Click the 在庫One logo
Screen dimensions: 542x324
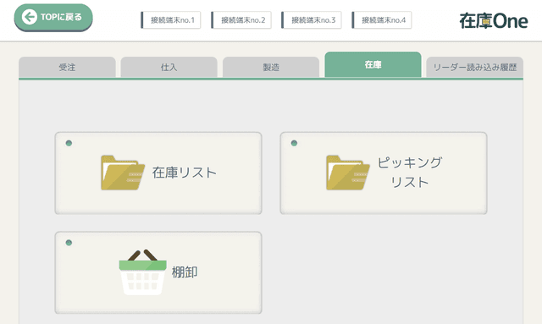pyautogui.click(x=493, y=20)
